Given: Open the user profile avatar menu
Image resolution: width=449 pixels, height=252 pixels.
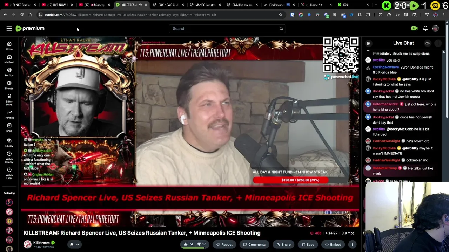Looking at the screenshot, I should click(435, 28).
